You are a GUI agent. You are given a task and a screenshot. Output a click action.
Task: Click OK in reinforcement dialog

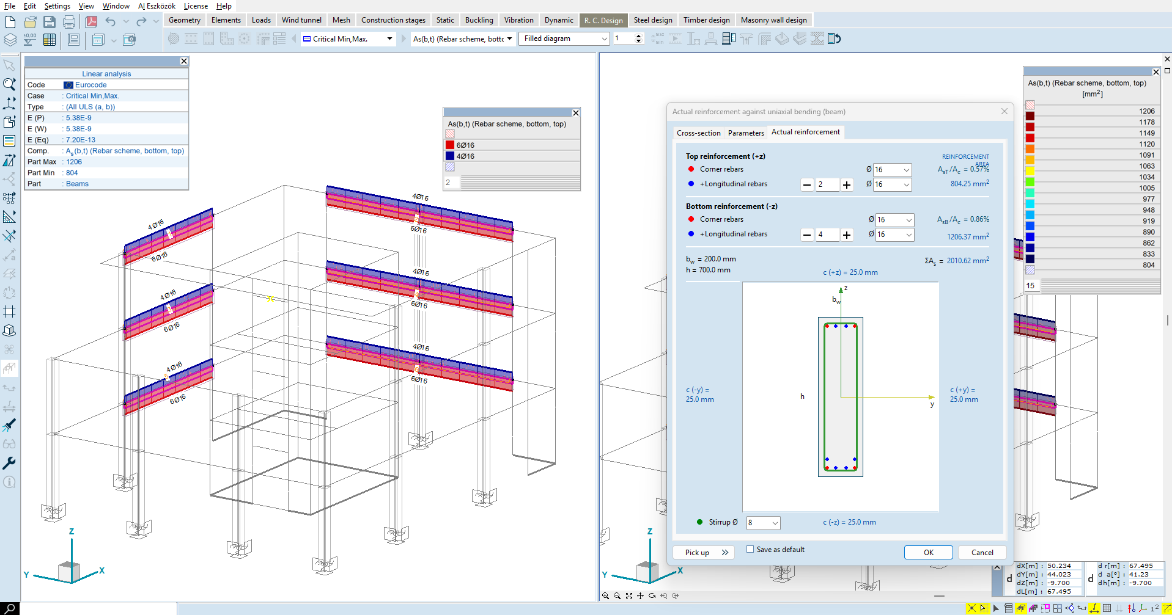click(x=928, y=552)
